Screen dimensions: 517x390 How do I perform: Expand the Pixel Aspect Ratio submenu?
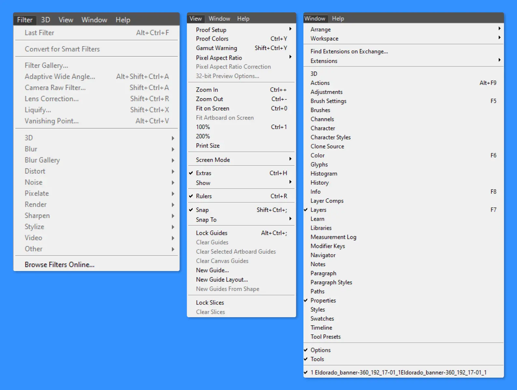coord(241,58)
